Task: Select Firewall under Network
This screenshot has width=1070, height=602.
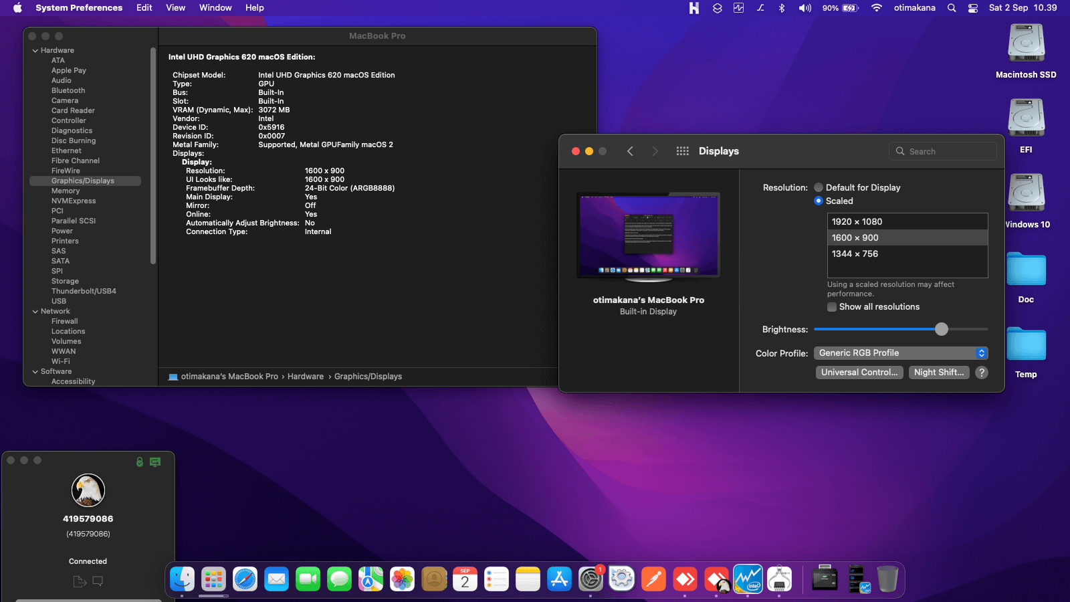Action: point(64,322)
